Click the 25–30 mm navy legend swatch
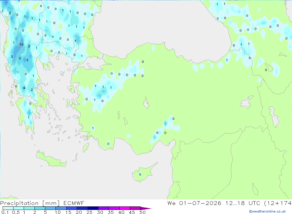This screenshot has height=214, width=292. tap(93, 208)
